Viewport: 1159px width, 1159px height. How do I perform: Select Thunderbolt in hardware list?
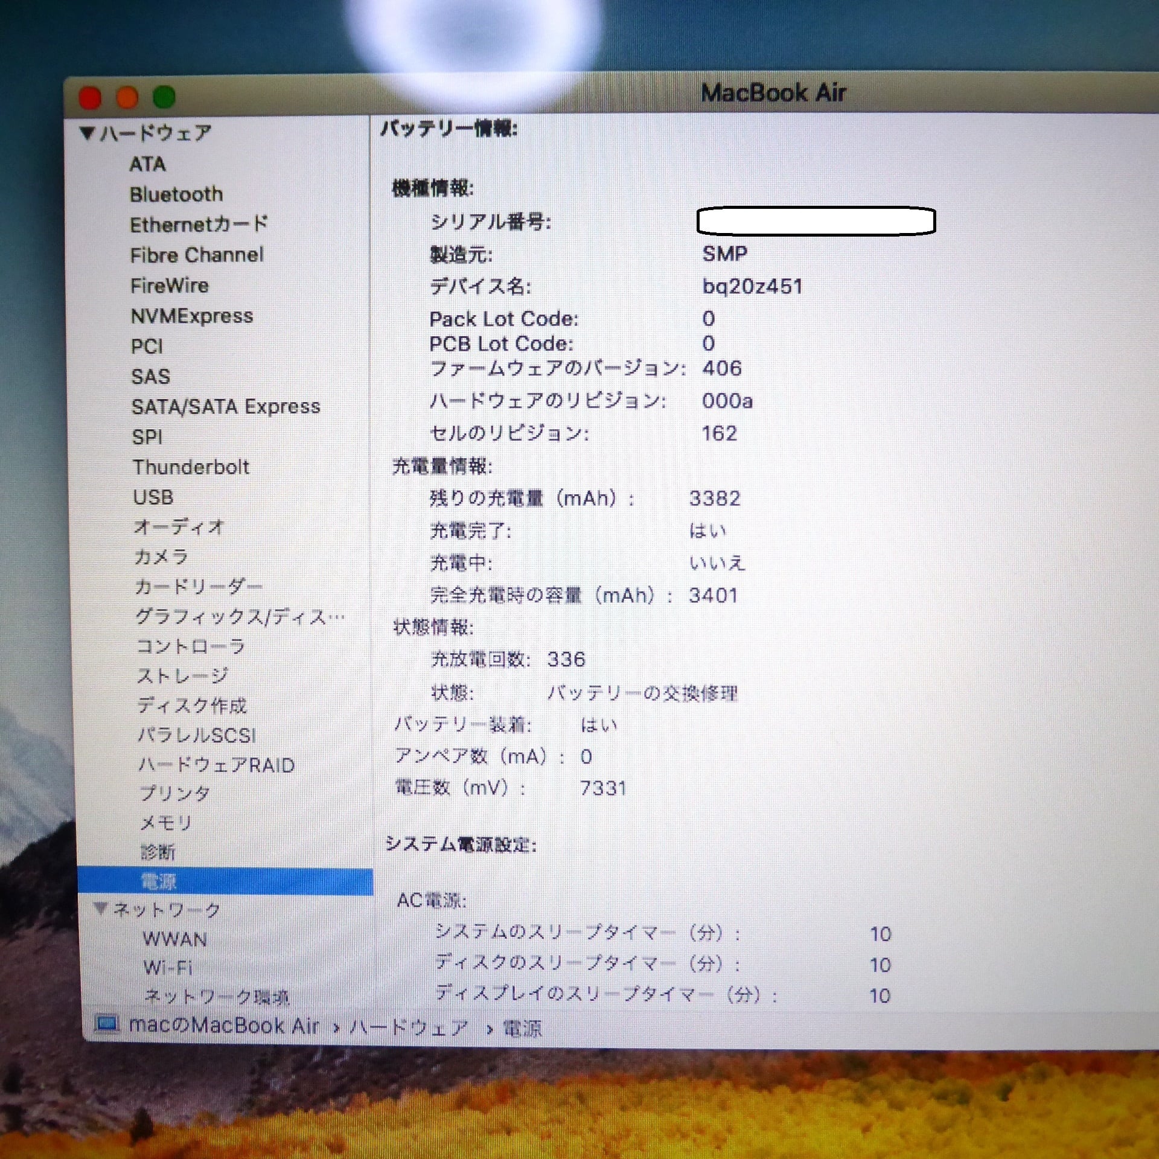[190, 467]
